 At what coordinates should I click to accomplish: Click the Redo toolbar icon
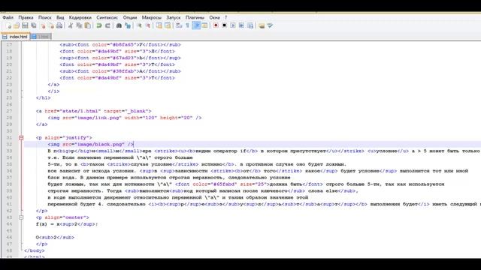(107, 25)
